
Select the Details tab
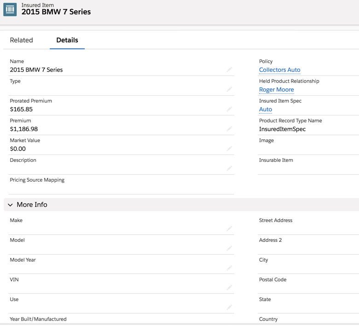(67, 40)
